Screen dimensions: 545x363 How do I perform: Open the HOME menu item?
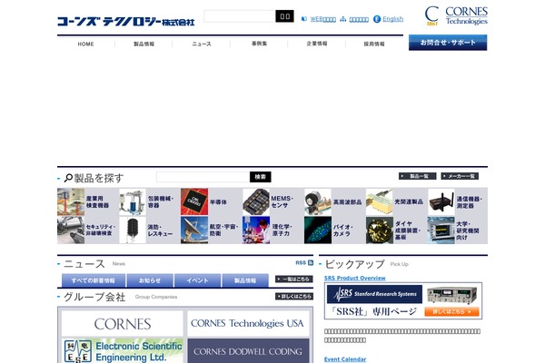pos(86,44)
